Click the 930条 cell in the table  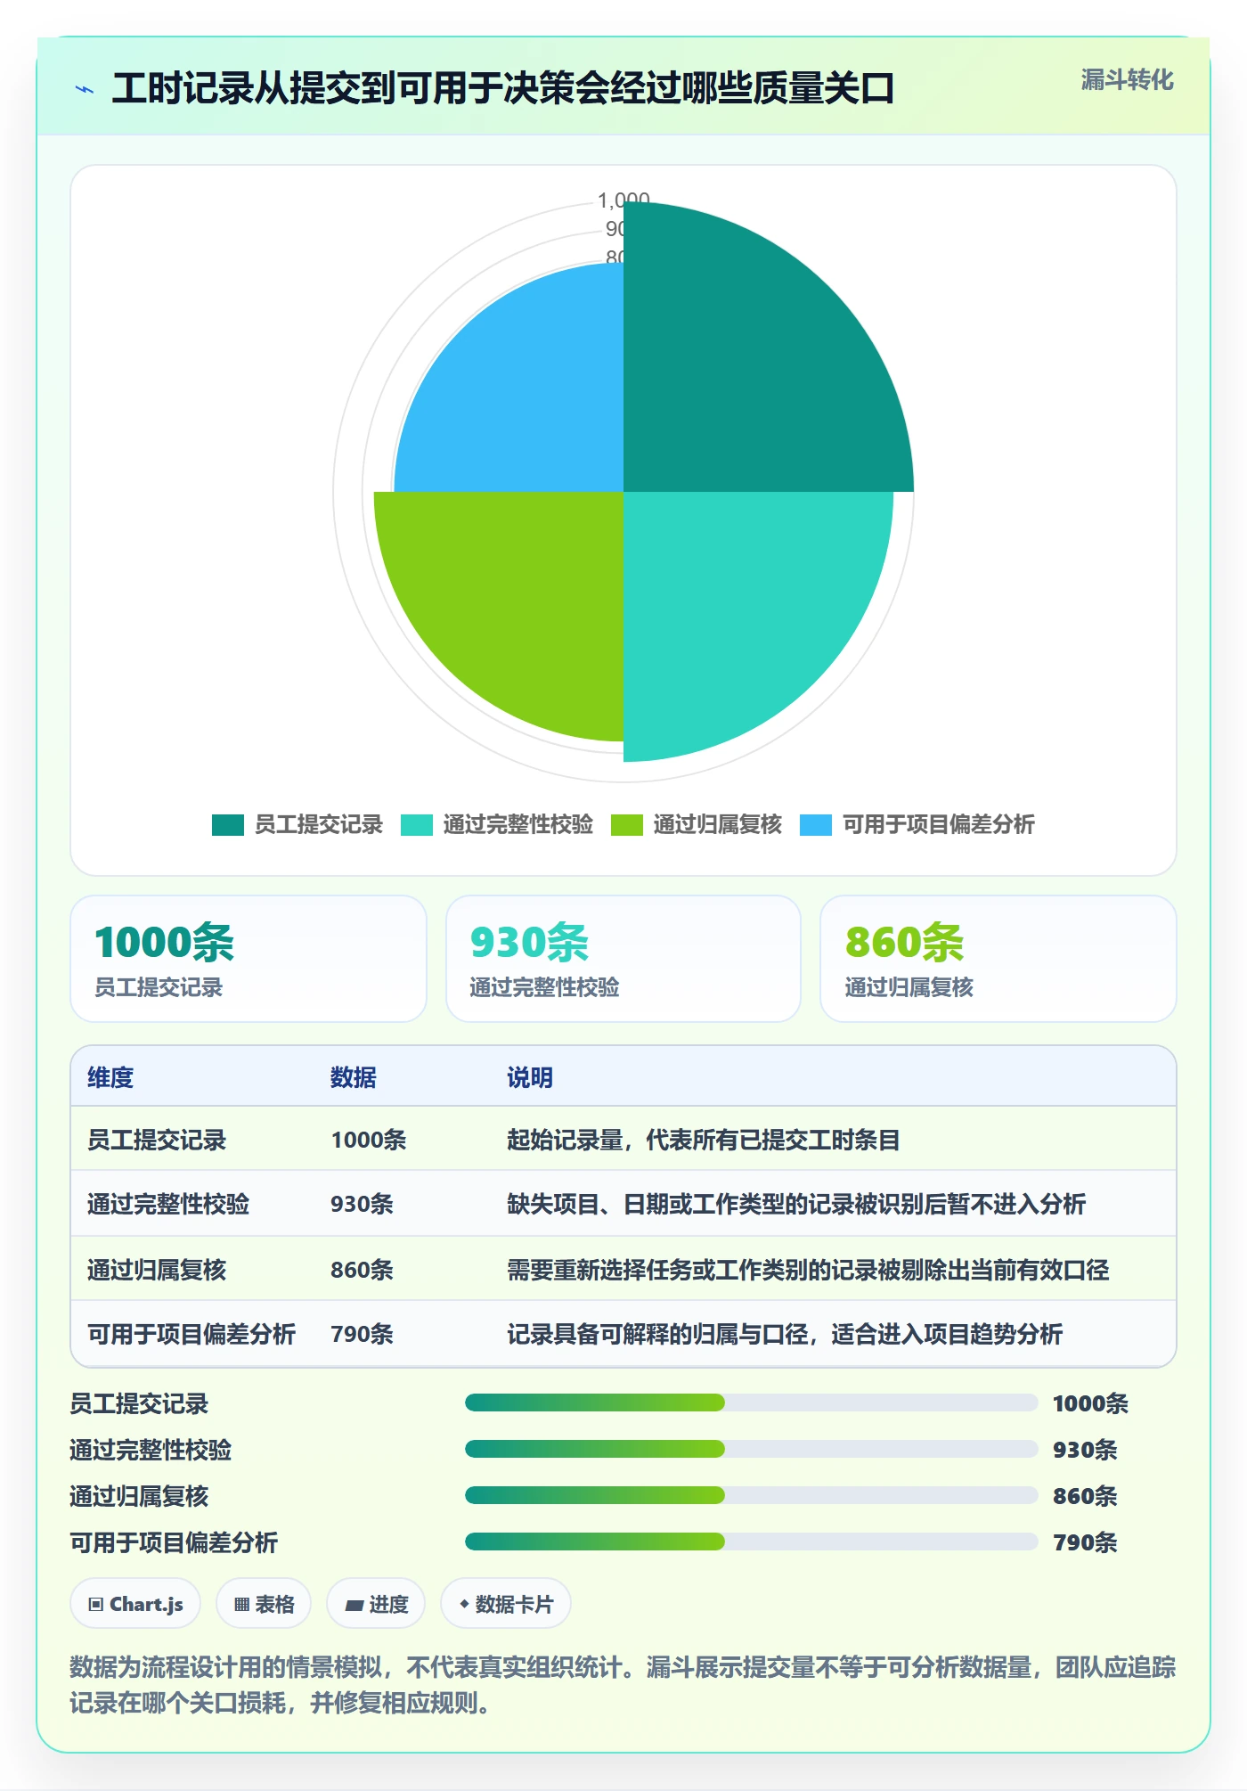[x=362, y=1205]
